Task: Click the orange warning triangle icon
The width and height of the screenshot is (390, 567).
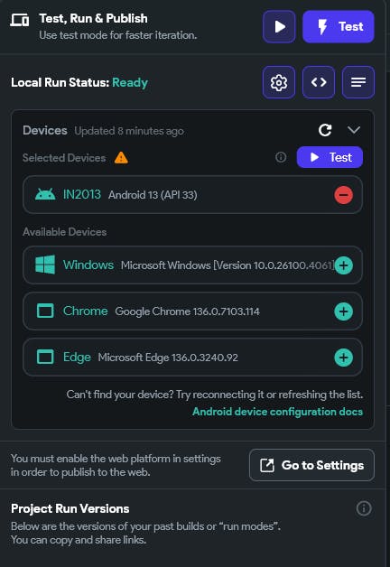Action: click(x=121, y=158)
